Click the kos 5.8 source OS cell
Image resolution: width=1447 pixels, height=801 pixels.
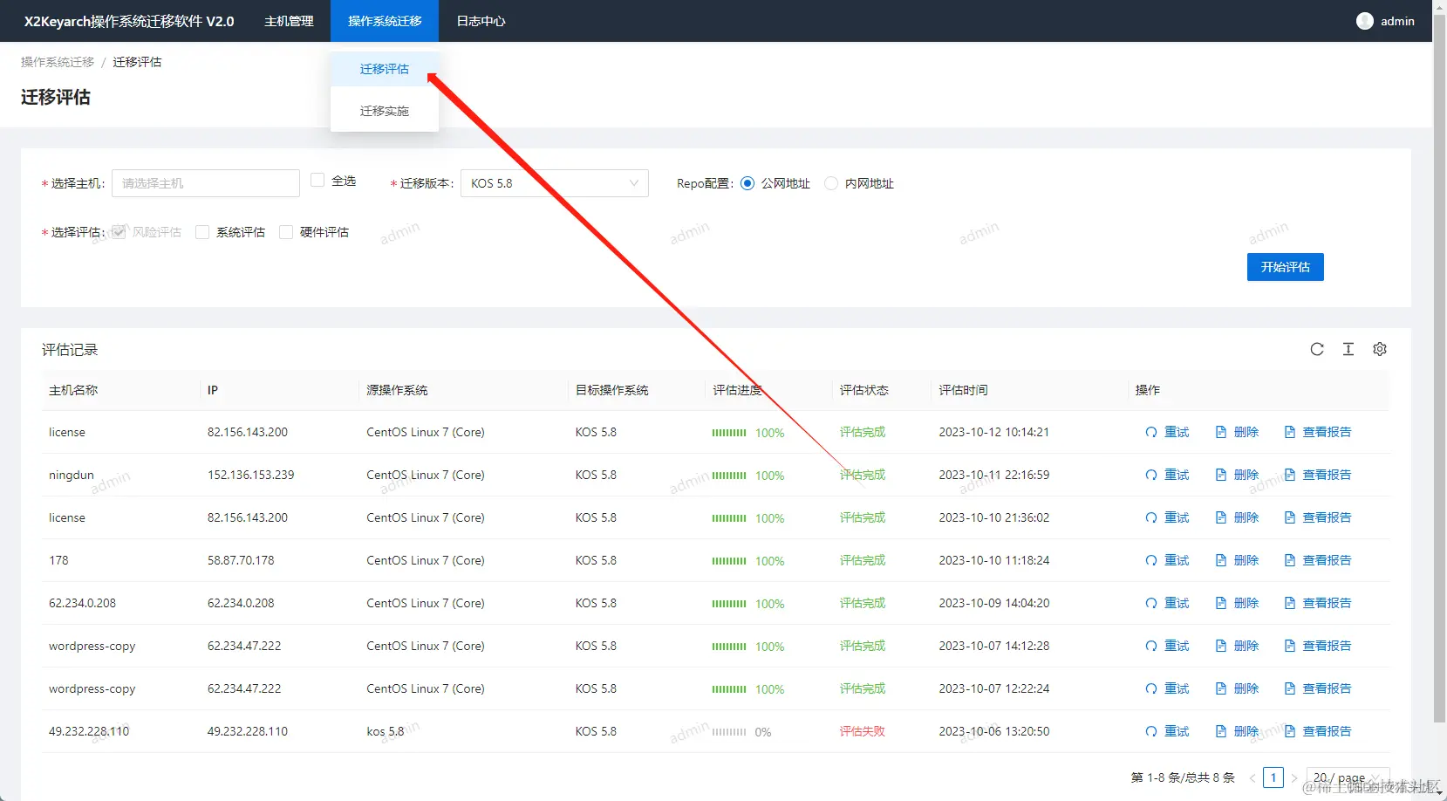[386, 731]
